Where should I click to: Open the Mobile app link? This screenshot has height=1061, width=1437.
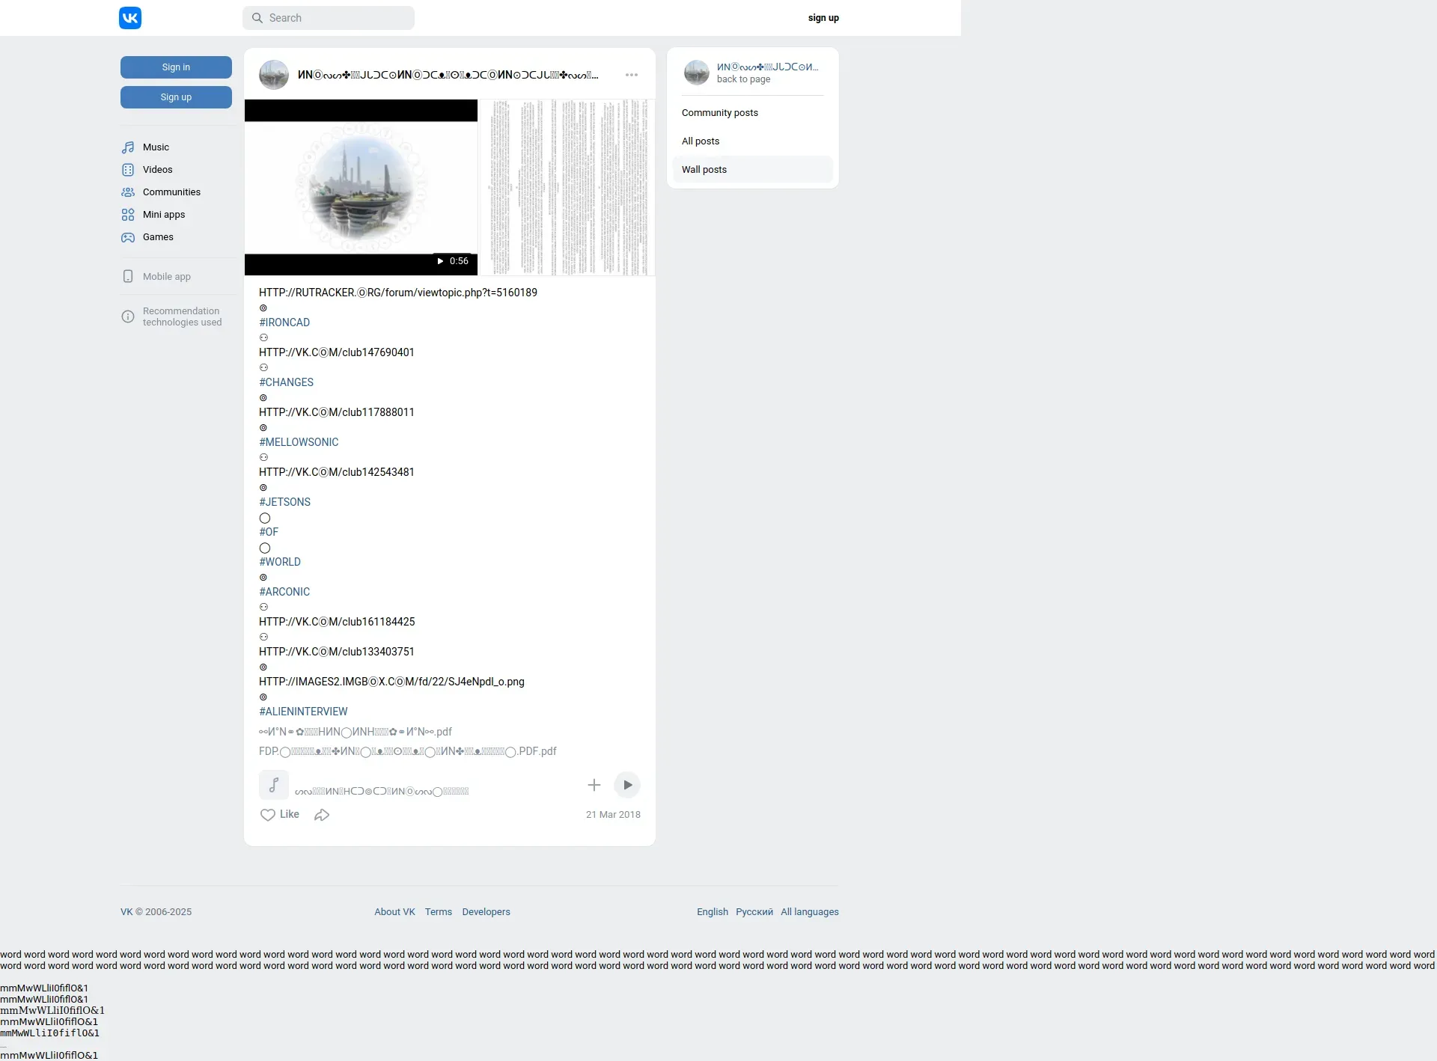[x=166, y=277]
